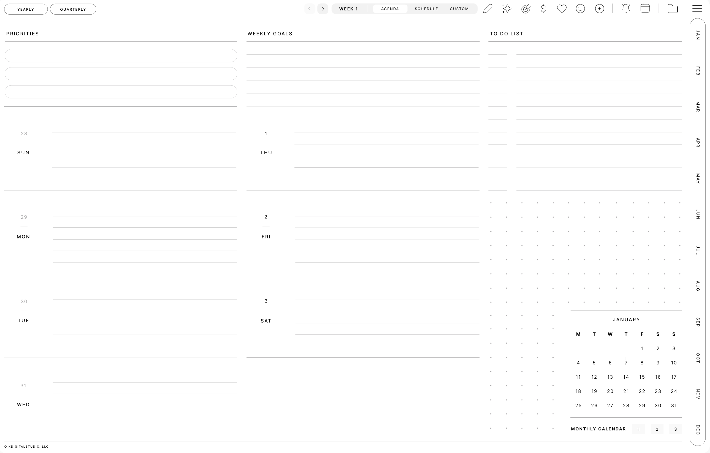The height and width of the screenshot is (453, 710).
Task: Jump to the JAN side tab
Action: [698, 35]
